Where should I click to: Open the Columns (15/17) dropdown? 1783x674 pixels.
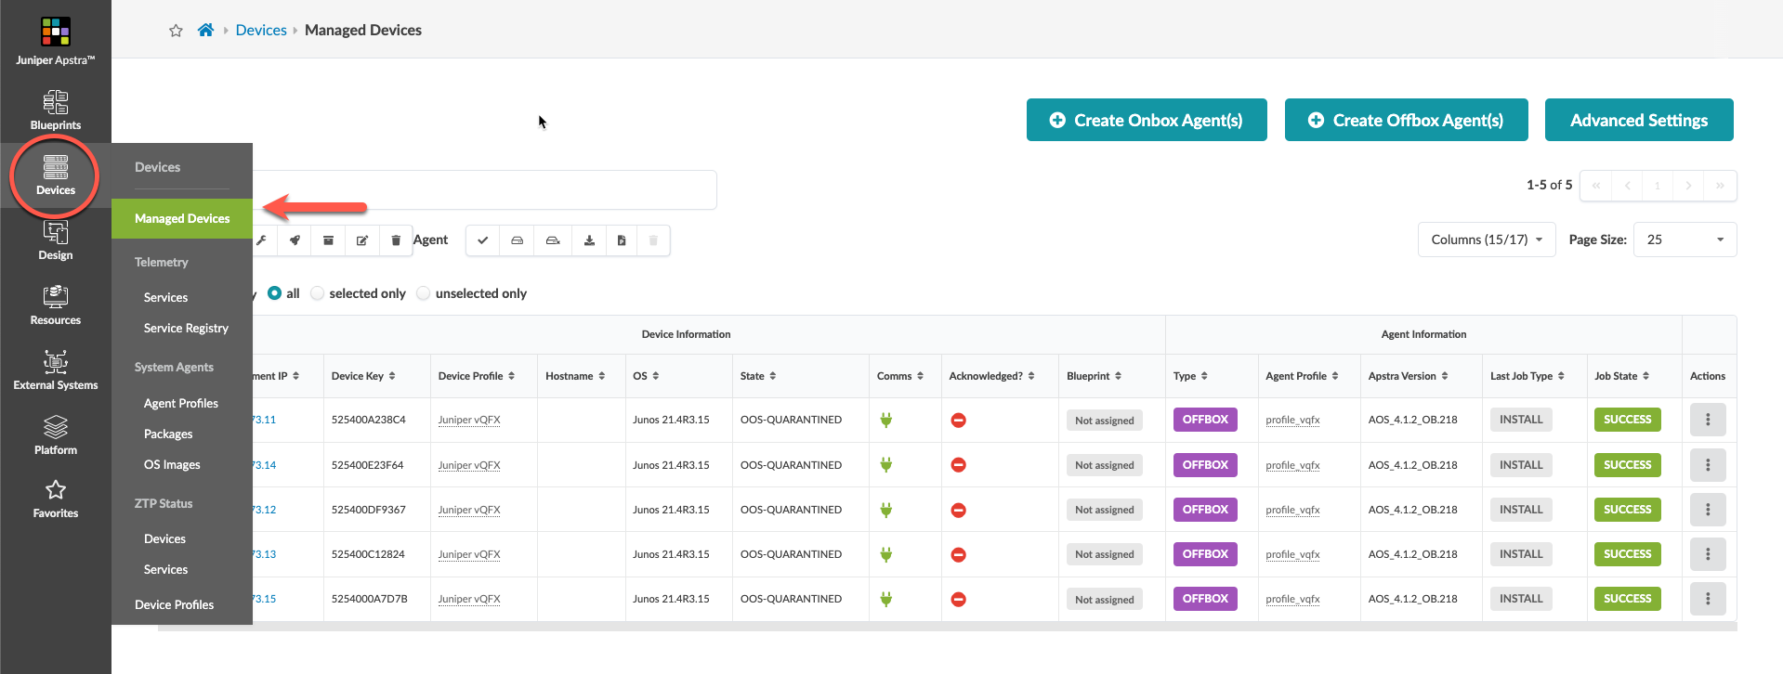coord(1487,240)
